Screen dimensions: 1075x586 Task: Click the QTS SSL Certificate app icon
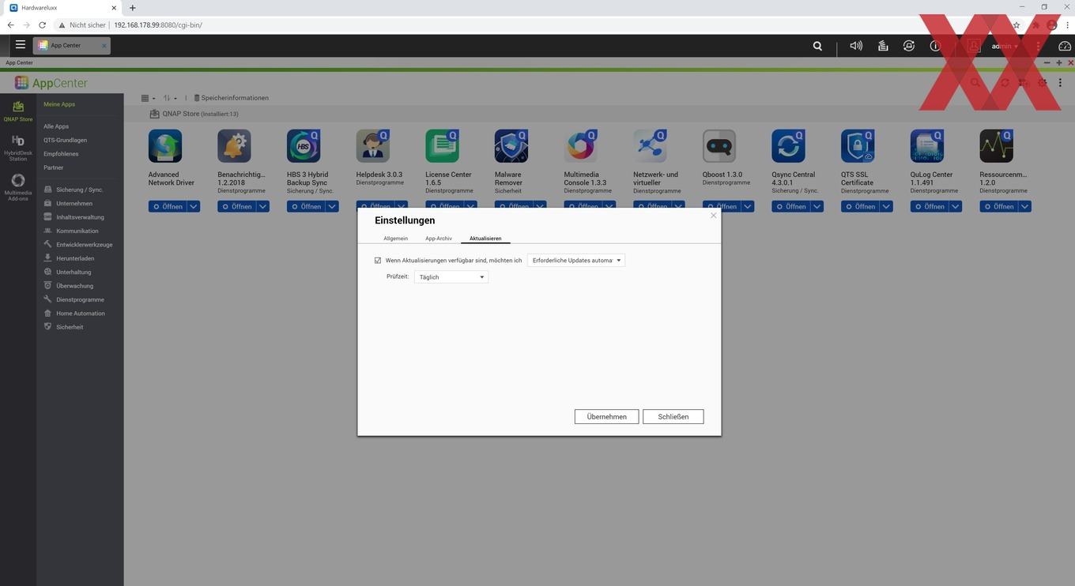858,146
